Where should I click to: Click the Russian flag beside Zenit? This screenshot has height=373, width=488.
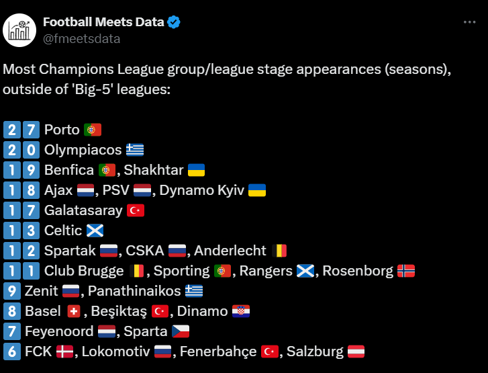click(x=71, y=291)
